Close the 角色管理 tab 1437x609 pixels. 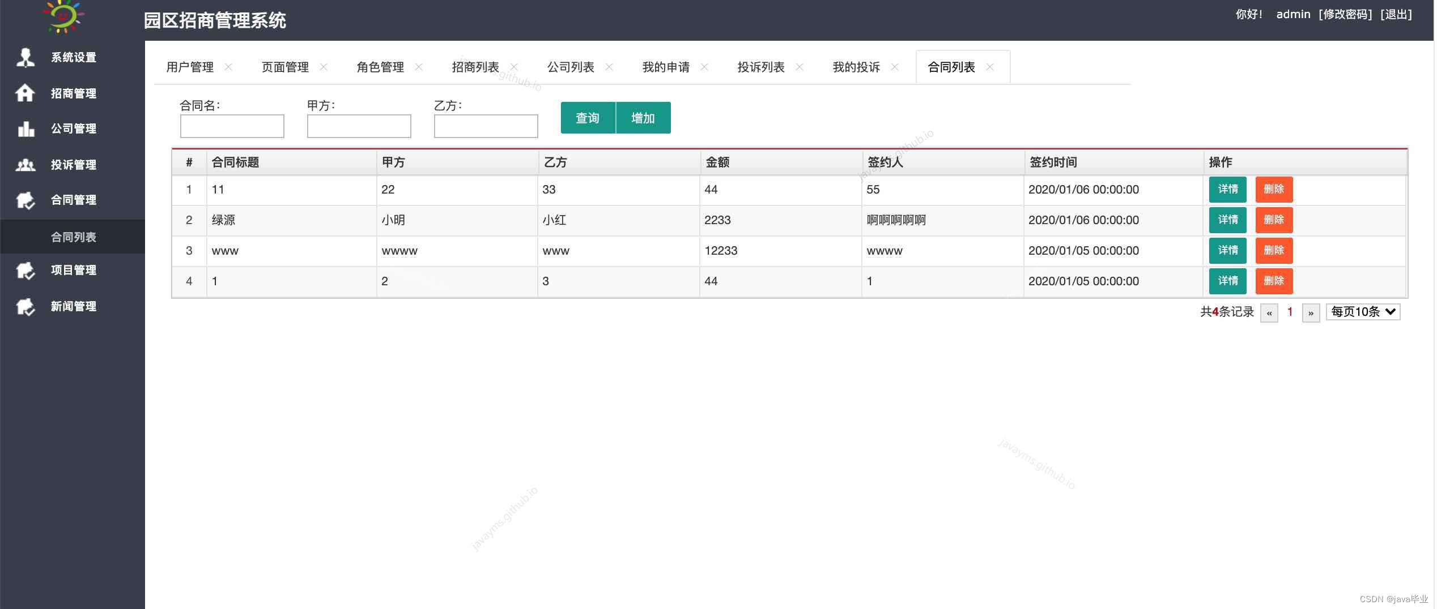(419, 67)
